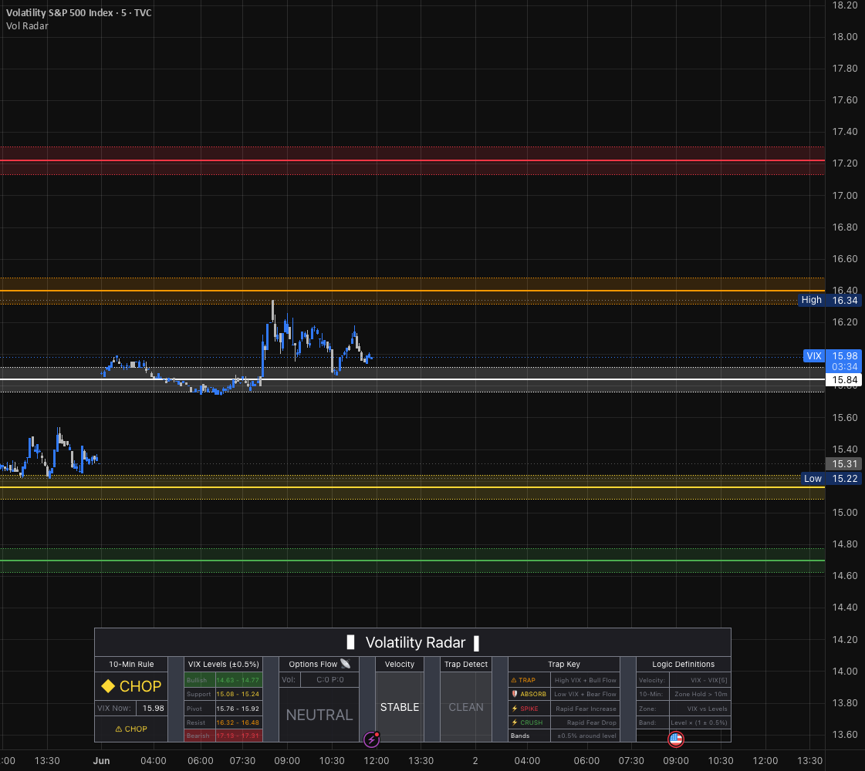Screen dimensions: 865x771
Task: Click the High VIX + Bull Flow description
Action: pyautogui.click(x=586, y=680)
